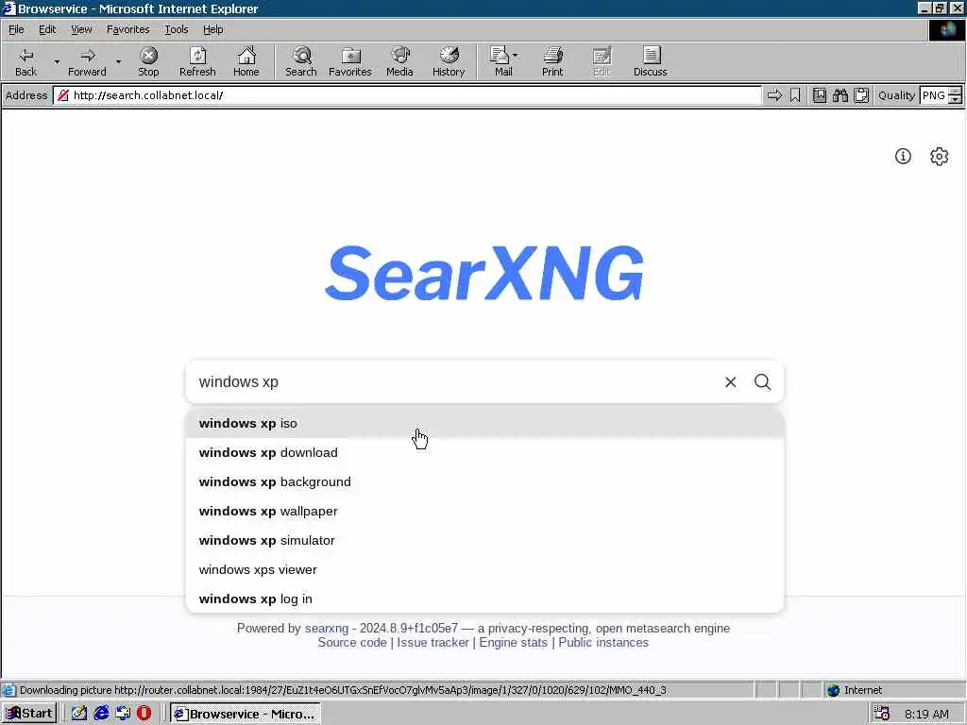This screenshot has width=967, height=725.
Task: Open the Engine stats link
Action: (513, 642)
